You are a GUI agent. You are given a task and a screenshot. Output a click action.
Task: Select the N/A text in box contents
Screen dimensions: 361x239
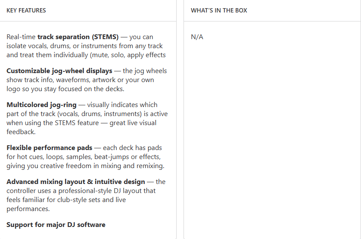(197, 37)
